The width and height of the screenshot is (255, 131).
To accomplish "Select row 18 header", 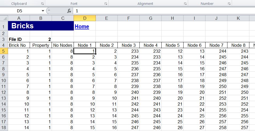I will (4, 128).
